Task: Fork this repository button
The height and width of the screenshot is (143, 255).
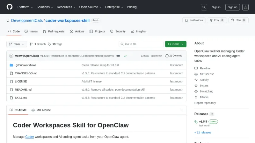Action: (217, 20)
